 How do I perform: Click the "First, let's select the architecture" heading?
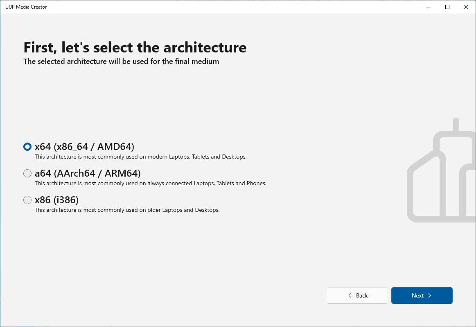pos(135,48)
